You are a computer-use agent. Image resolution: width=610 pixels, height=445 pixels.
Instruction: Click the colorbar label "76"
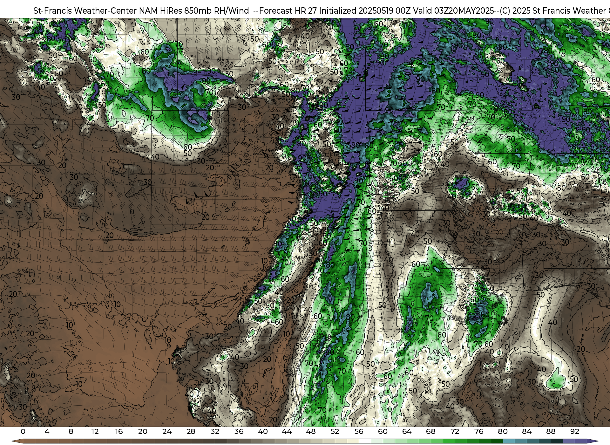pyautogui.click(x=479, y=431)
